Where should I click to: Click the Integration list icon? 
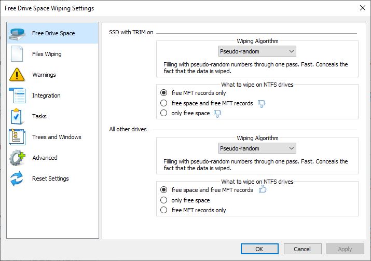click(17, 95)
